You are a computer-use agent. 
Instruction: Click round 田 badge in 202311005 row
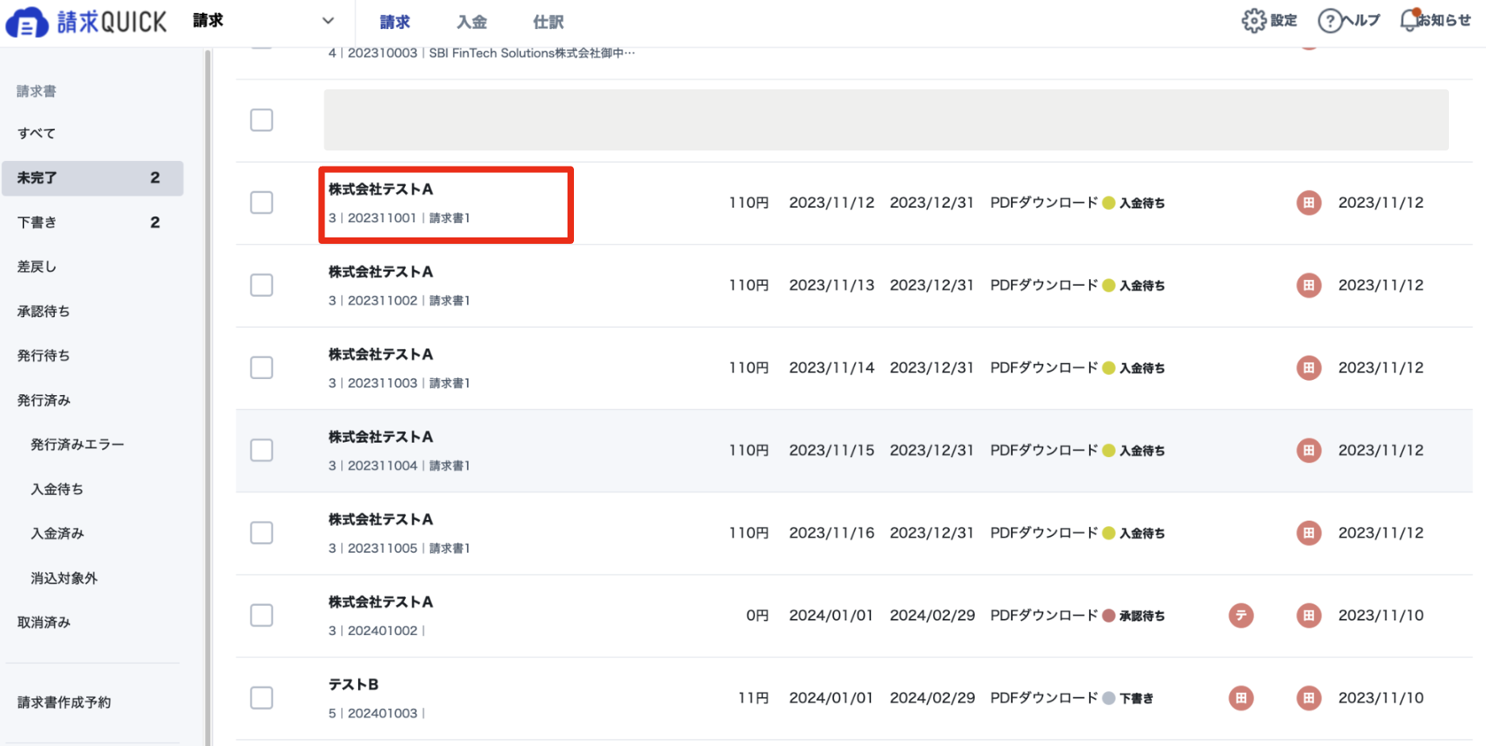(x=1309, y=533)
